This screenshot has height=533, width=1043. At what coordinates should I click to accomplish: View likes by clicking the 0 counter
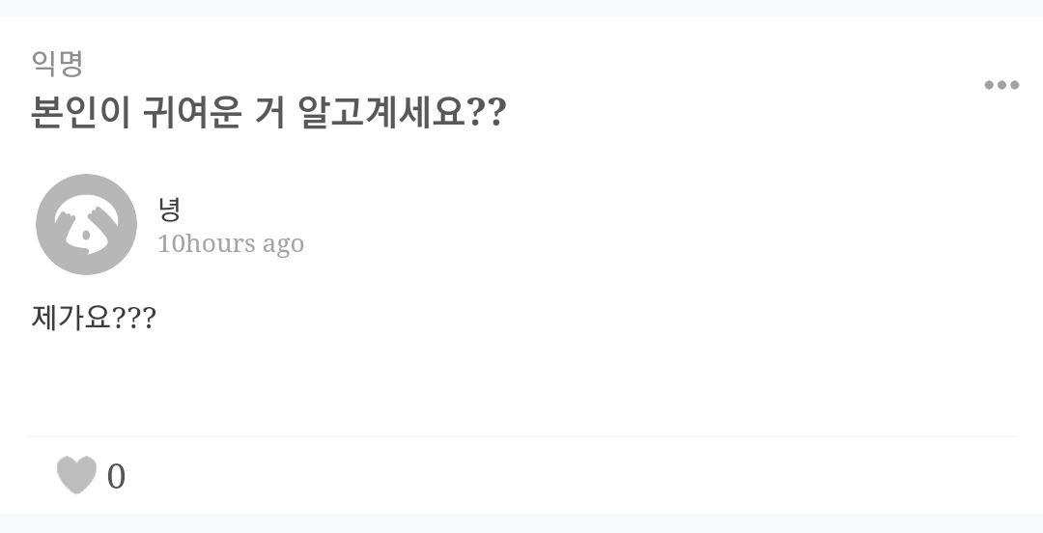point(116,476)
